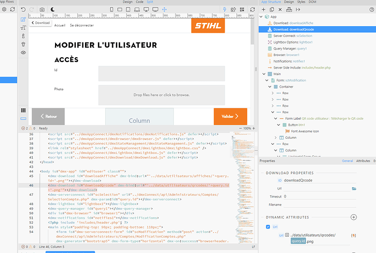Add a new component with plus icon
Image resolution: width=376 pixels, height=253 pixels.
(x=264, y=10)
